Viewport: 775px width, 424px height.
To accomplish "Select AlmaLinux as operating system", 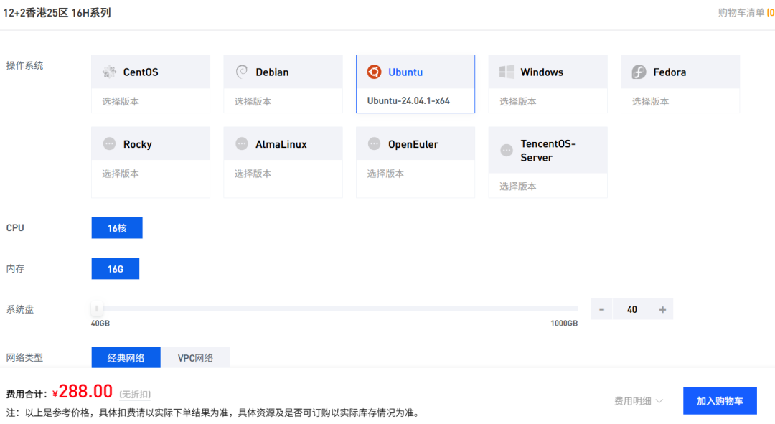I will 283,143.
